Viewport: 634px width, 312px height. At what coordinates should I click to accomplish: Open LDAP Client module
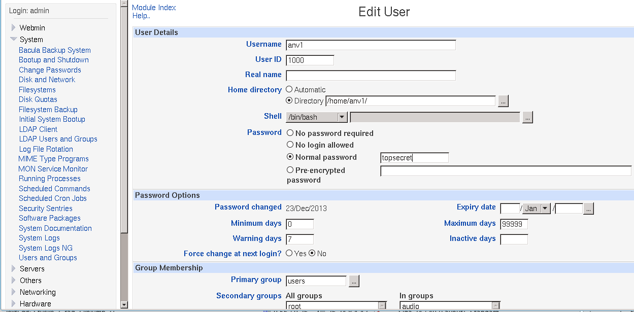[38, 129]
